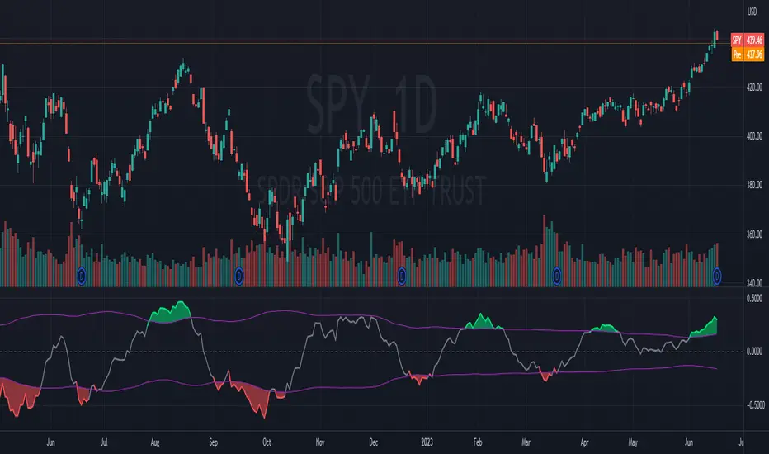Screen dimensions: 769x454
Task: Click the Sep label on time axis
Action: point(214,442)
